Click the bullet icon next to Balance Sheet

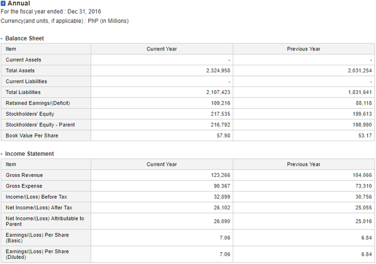click(2, 39)
